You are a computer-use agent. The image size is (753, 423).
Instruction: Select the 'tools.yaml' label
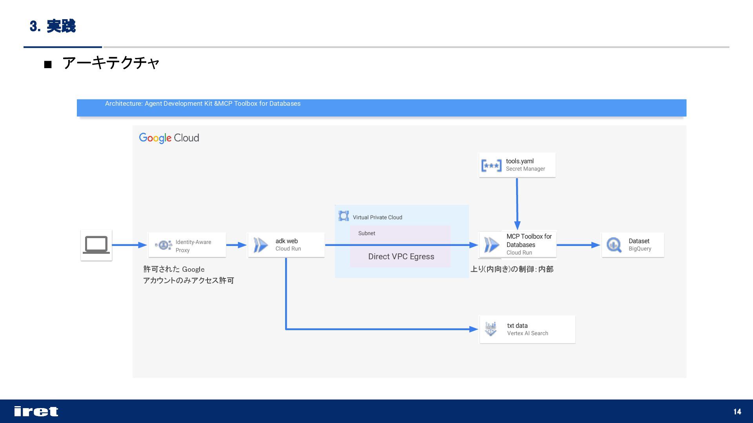click(x=520, y=161)
